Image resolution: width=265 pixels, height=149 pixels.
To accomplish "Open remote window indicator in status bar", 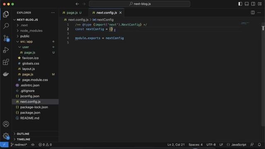I will [4, 144].
